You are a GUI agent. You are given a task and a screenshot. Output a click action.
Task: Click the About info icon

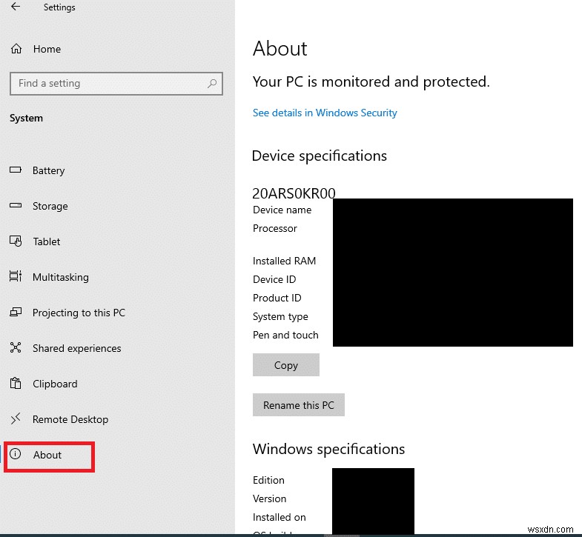pyautogui.click(x=16, y=453)
